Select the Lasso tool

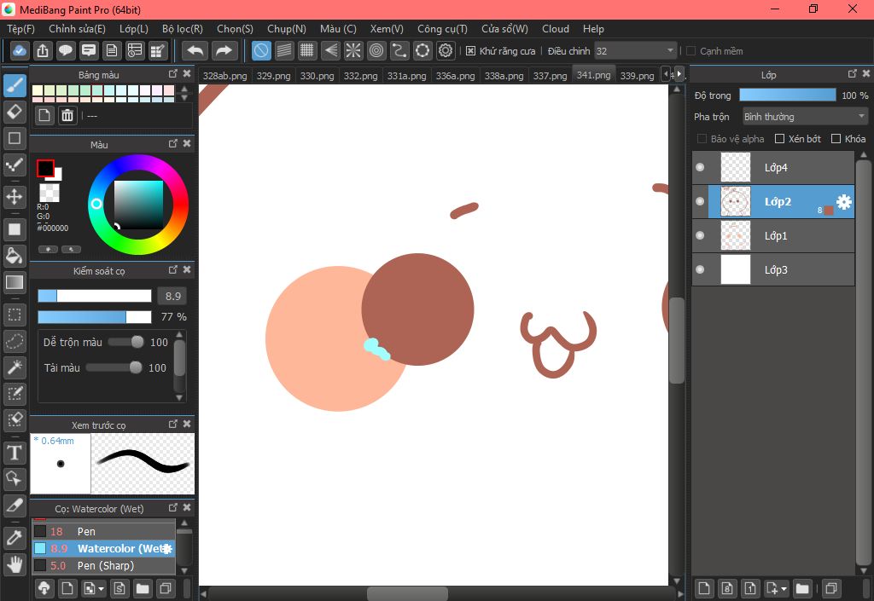pyautogui.click(x=15, y=341)
